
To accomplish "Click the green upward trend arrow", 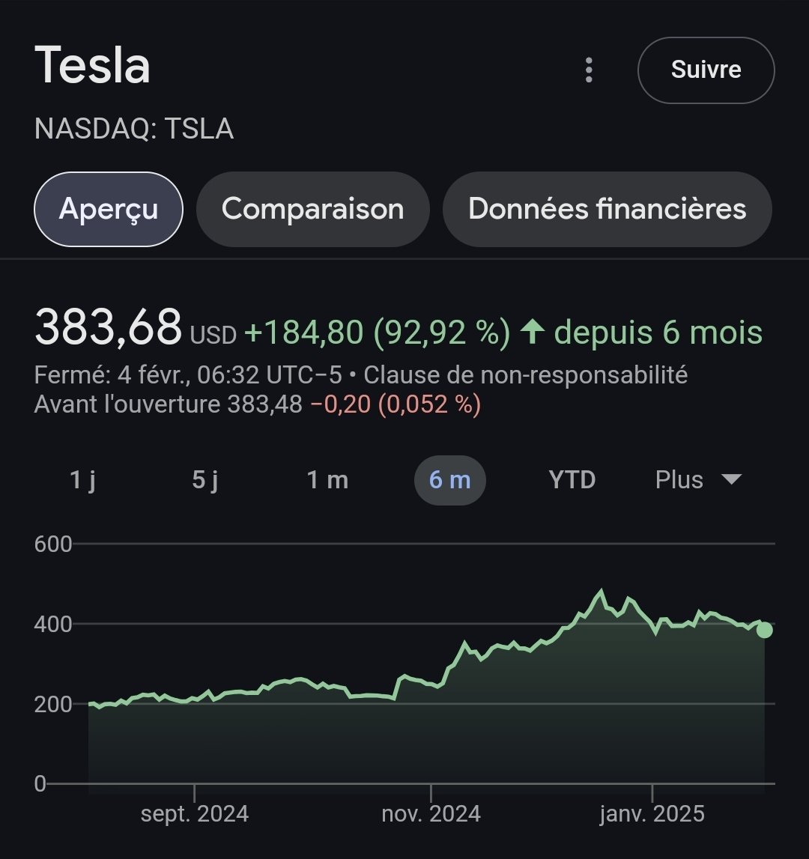I will (532, 333).
